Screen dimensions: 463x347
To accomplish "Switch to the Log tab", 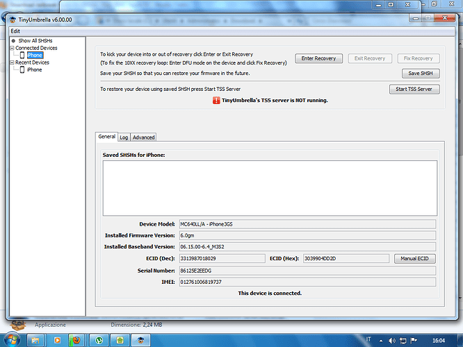I will (124, 137).
